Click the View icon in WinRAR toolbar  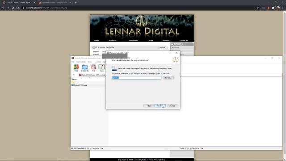(101, 68)
